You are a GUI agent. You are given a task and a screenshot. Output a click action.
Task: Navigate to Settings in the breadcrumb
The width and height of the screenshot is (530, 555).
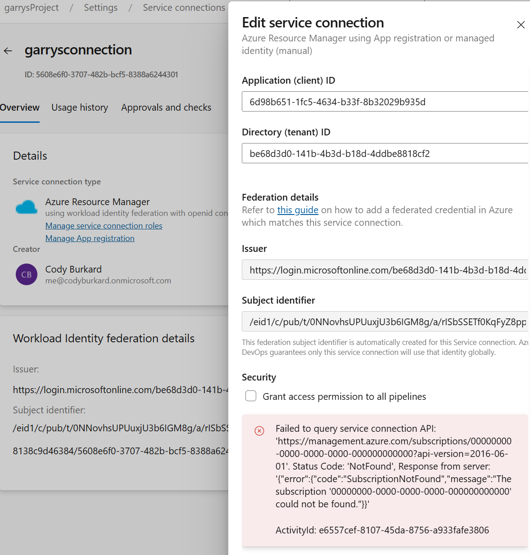pyautogui.click(x=100, y=8)
